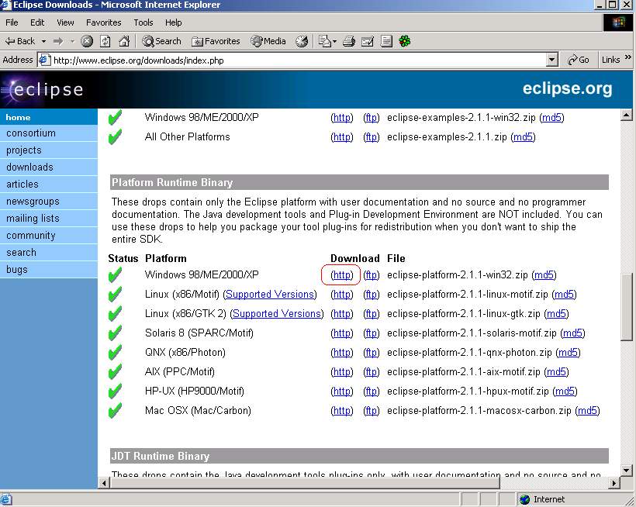Open the Mail button dropdown arrow
The width and height of the screenshot is (636, 507).
334,41
